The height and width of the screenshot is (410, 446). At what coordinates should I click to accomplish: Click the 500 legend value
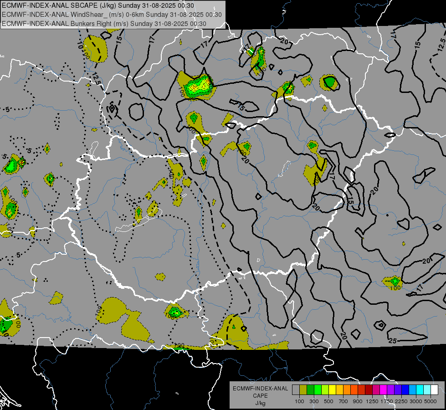point(328,401)
